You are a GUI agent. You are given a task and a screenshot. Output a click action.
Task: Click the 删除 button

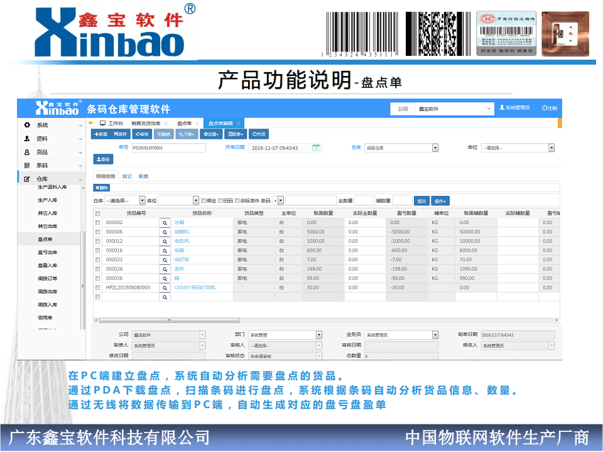tap(102, 188)
